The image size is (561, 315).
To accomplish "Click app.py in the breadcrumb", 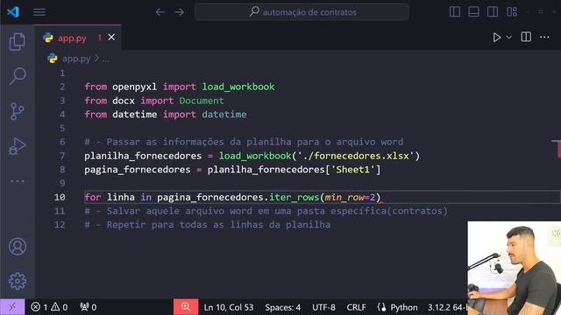I will coord(76,59).
